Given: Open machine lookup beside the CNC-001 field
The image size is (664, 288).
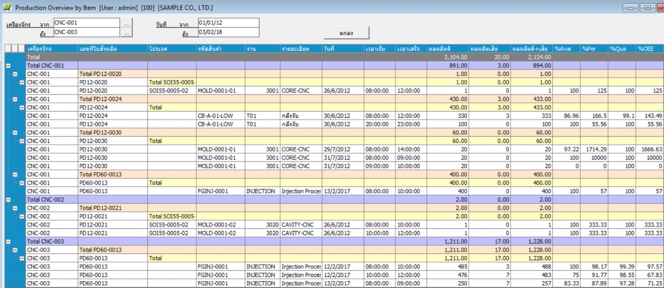Looking at the screenshot, I should click(127, 24).
